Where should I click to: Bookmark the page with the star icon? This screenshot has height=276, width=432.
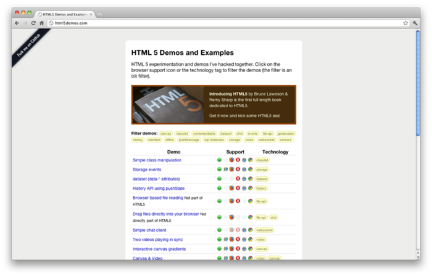[405, 23]
